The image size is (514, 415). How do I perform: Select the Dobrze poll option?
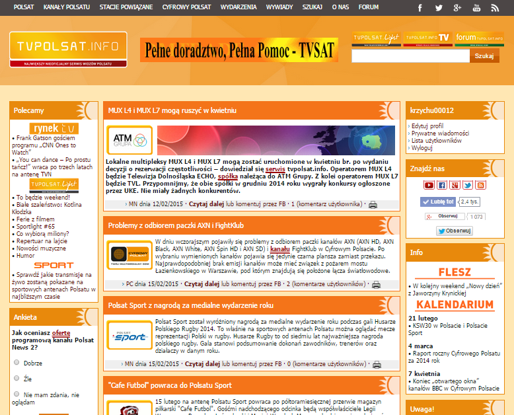17,362
